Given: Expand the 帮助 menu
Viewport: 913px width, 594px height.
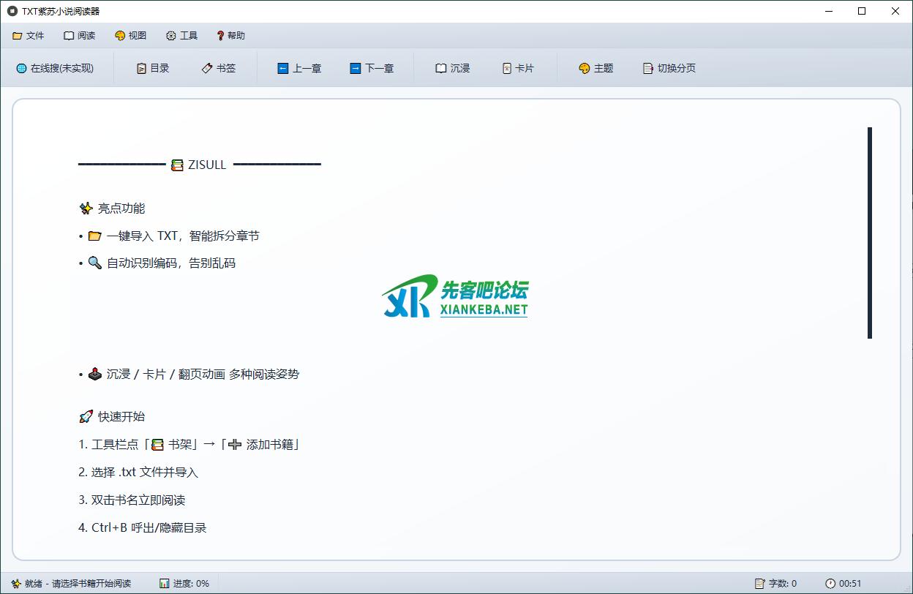Looking at the screenshot, I should click(x=230, y=35).
